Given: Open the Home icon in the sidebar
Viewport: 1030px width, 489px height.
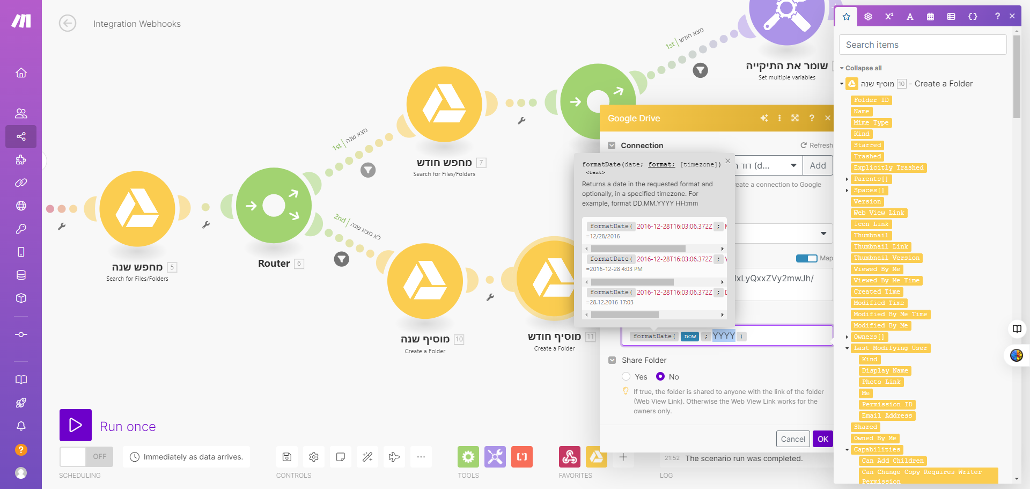Looking at the screenshot, I should 21,72.
